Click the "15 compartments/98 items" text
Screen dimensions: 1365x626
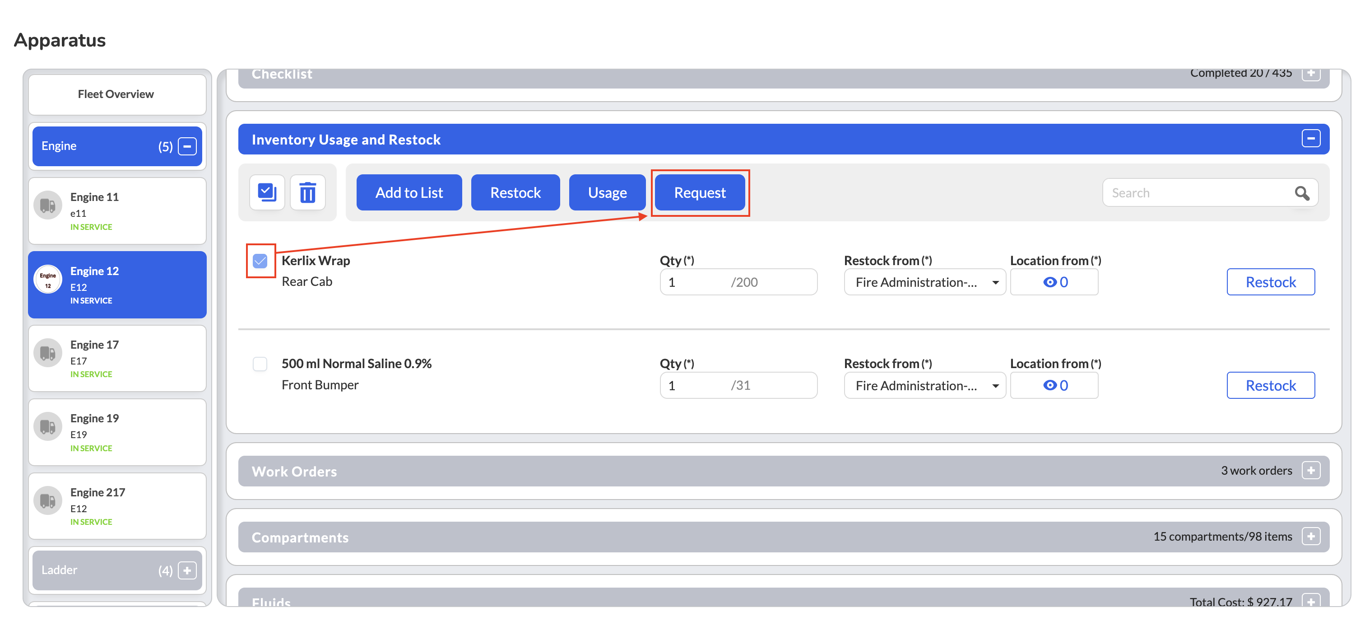[x=1223, y=537]
